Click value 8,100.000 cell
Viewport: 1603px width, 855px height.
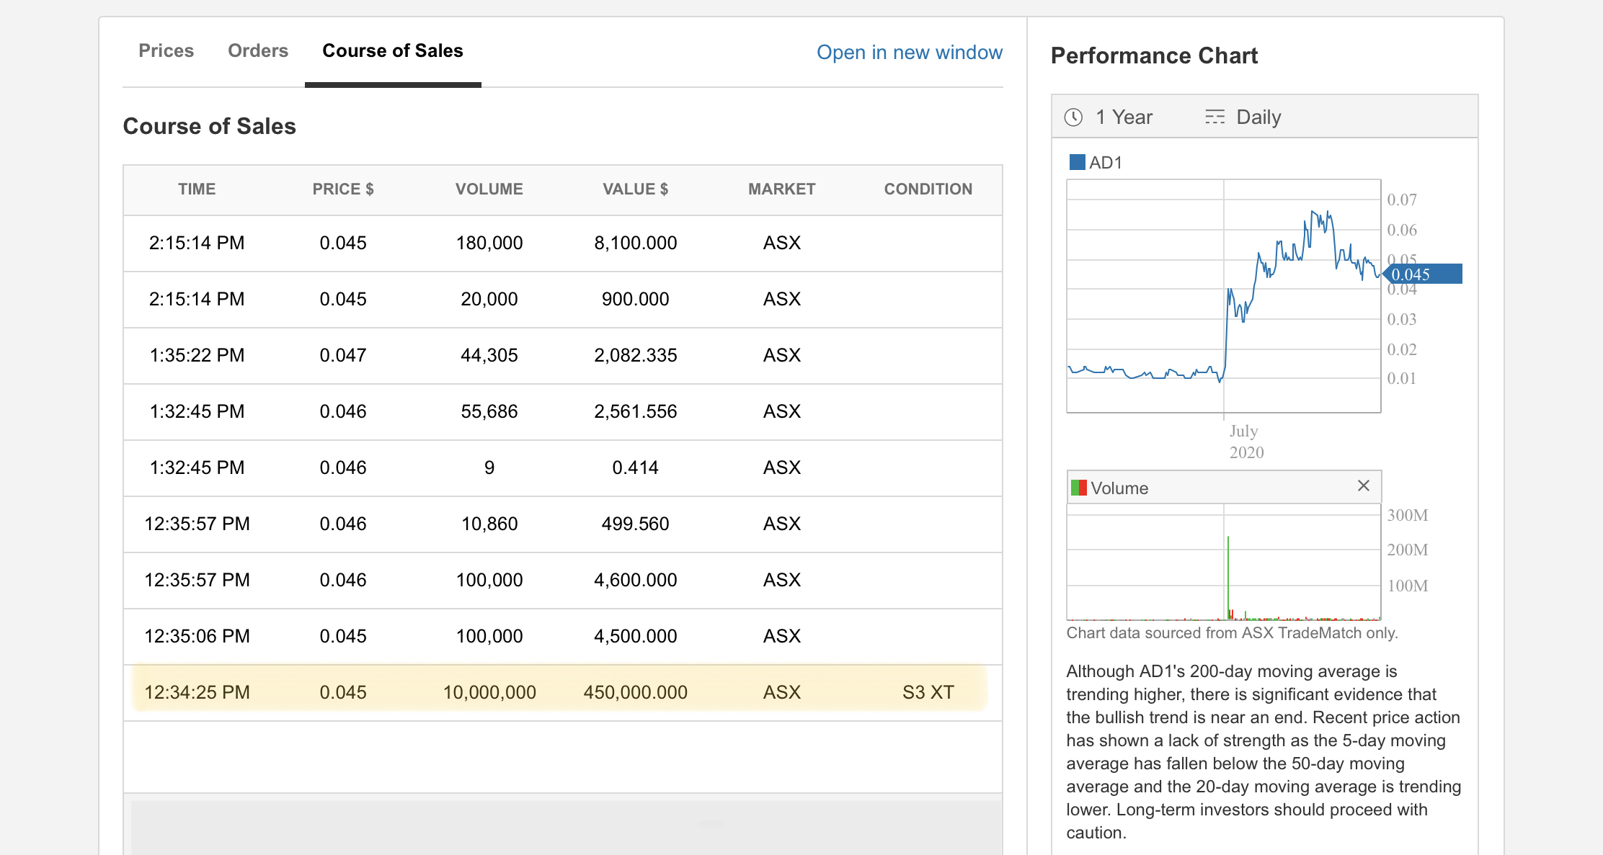click(x=636, y=243)
